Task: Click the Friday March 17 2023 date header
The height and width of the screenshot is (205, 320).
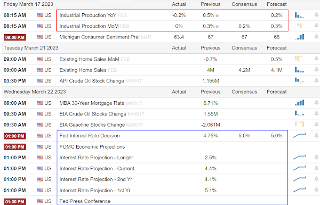Action: pos(28,4)
